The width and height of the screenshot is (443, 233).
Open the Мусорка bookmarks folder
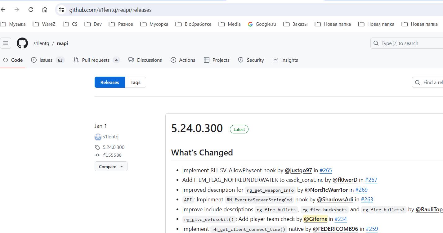(154, 24)
